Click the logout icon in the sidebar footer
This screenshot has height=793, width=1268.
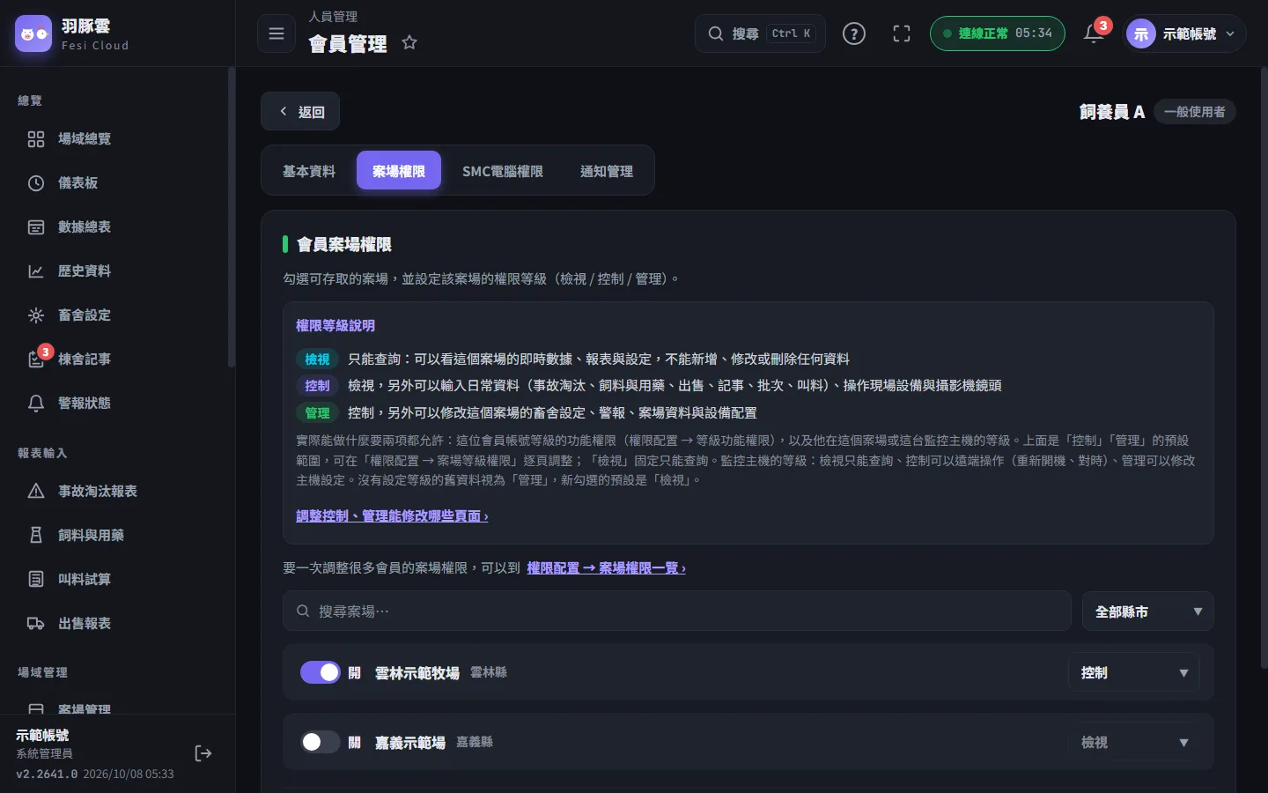tap(203, 753)
